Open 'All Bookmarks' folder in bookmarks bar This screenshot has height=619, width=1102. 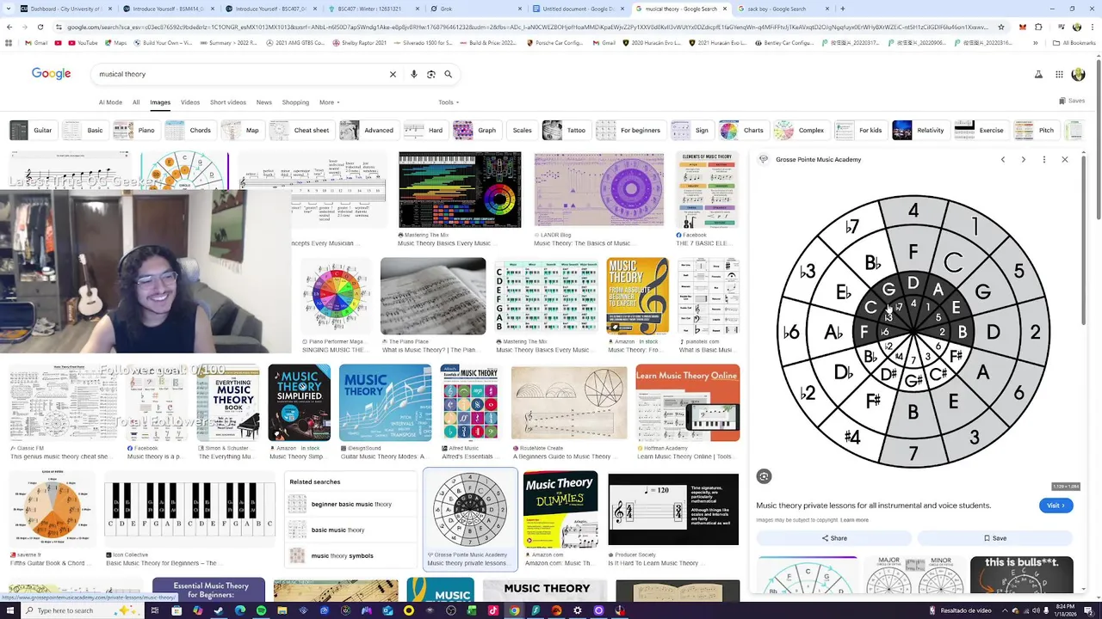1074,43
